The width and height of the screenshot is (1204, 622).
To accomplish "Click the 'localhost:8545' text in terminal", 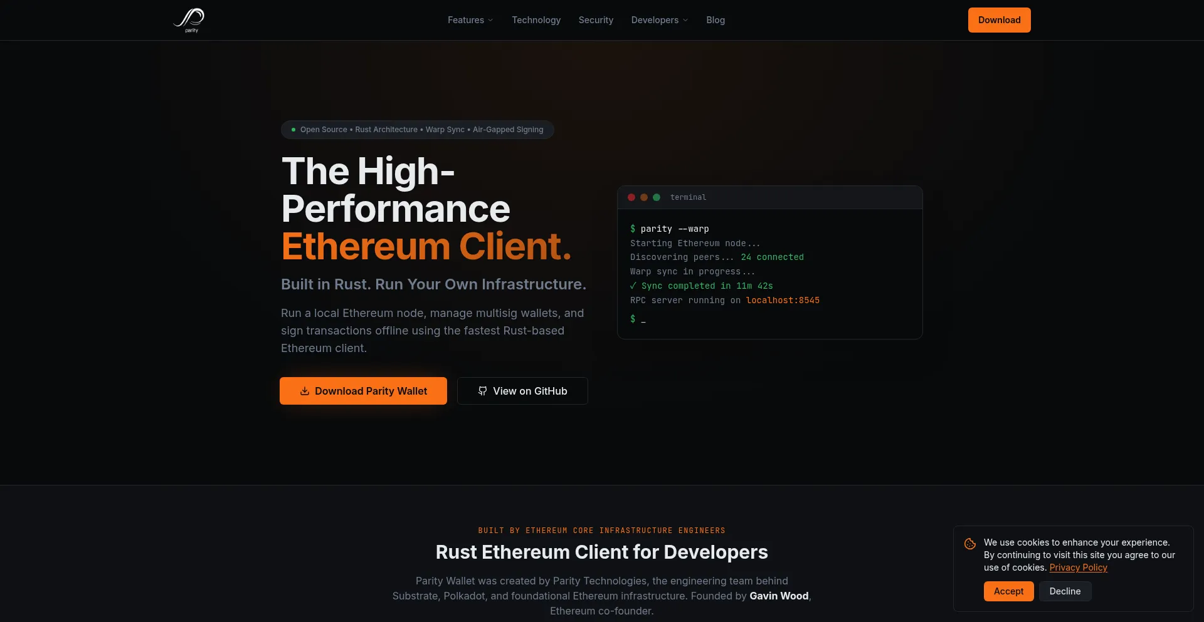I will point(783,300).
